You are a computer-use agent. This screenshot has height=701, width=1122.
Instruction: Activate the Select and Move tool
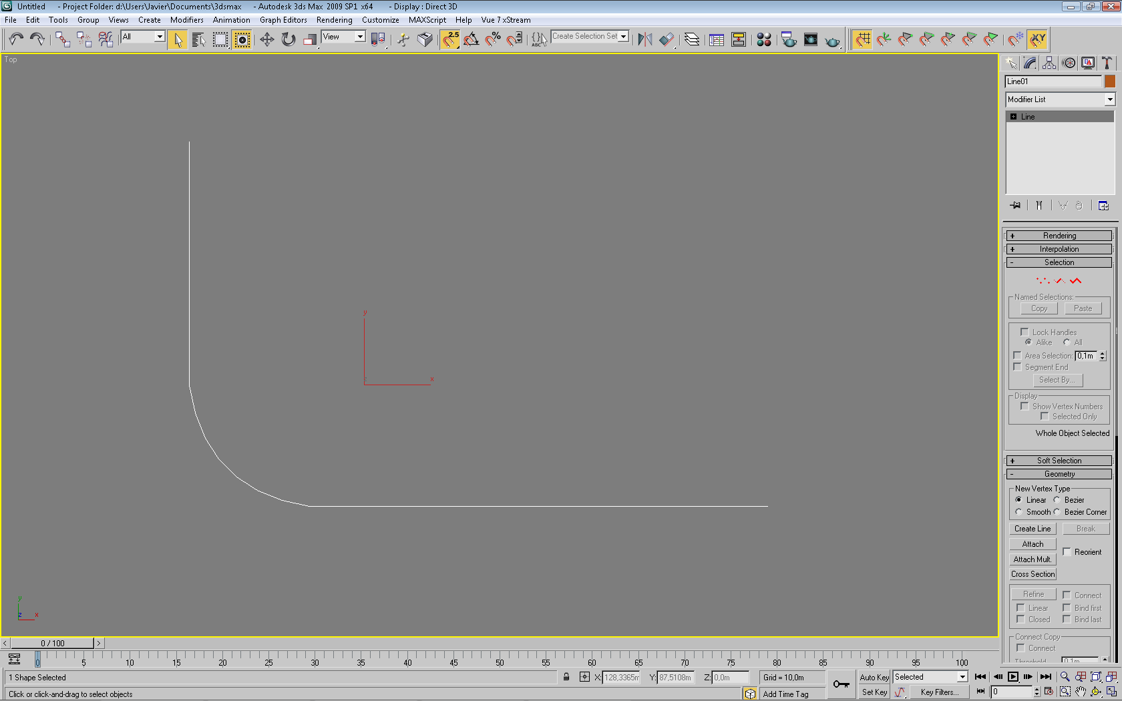(x=267, y=39)
